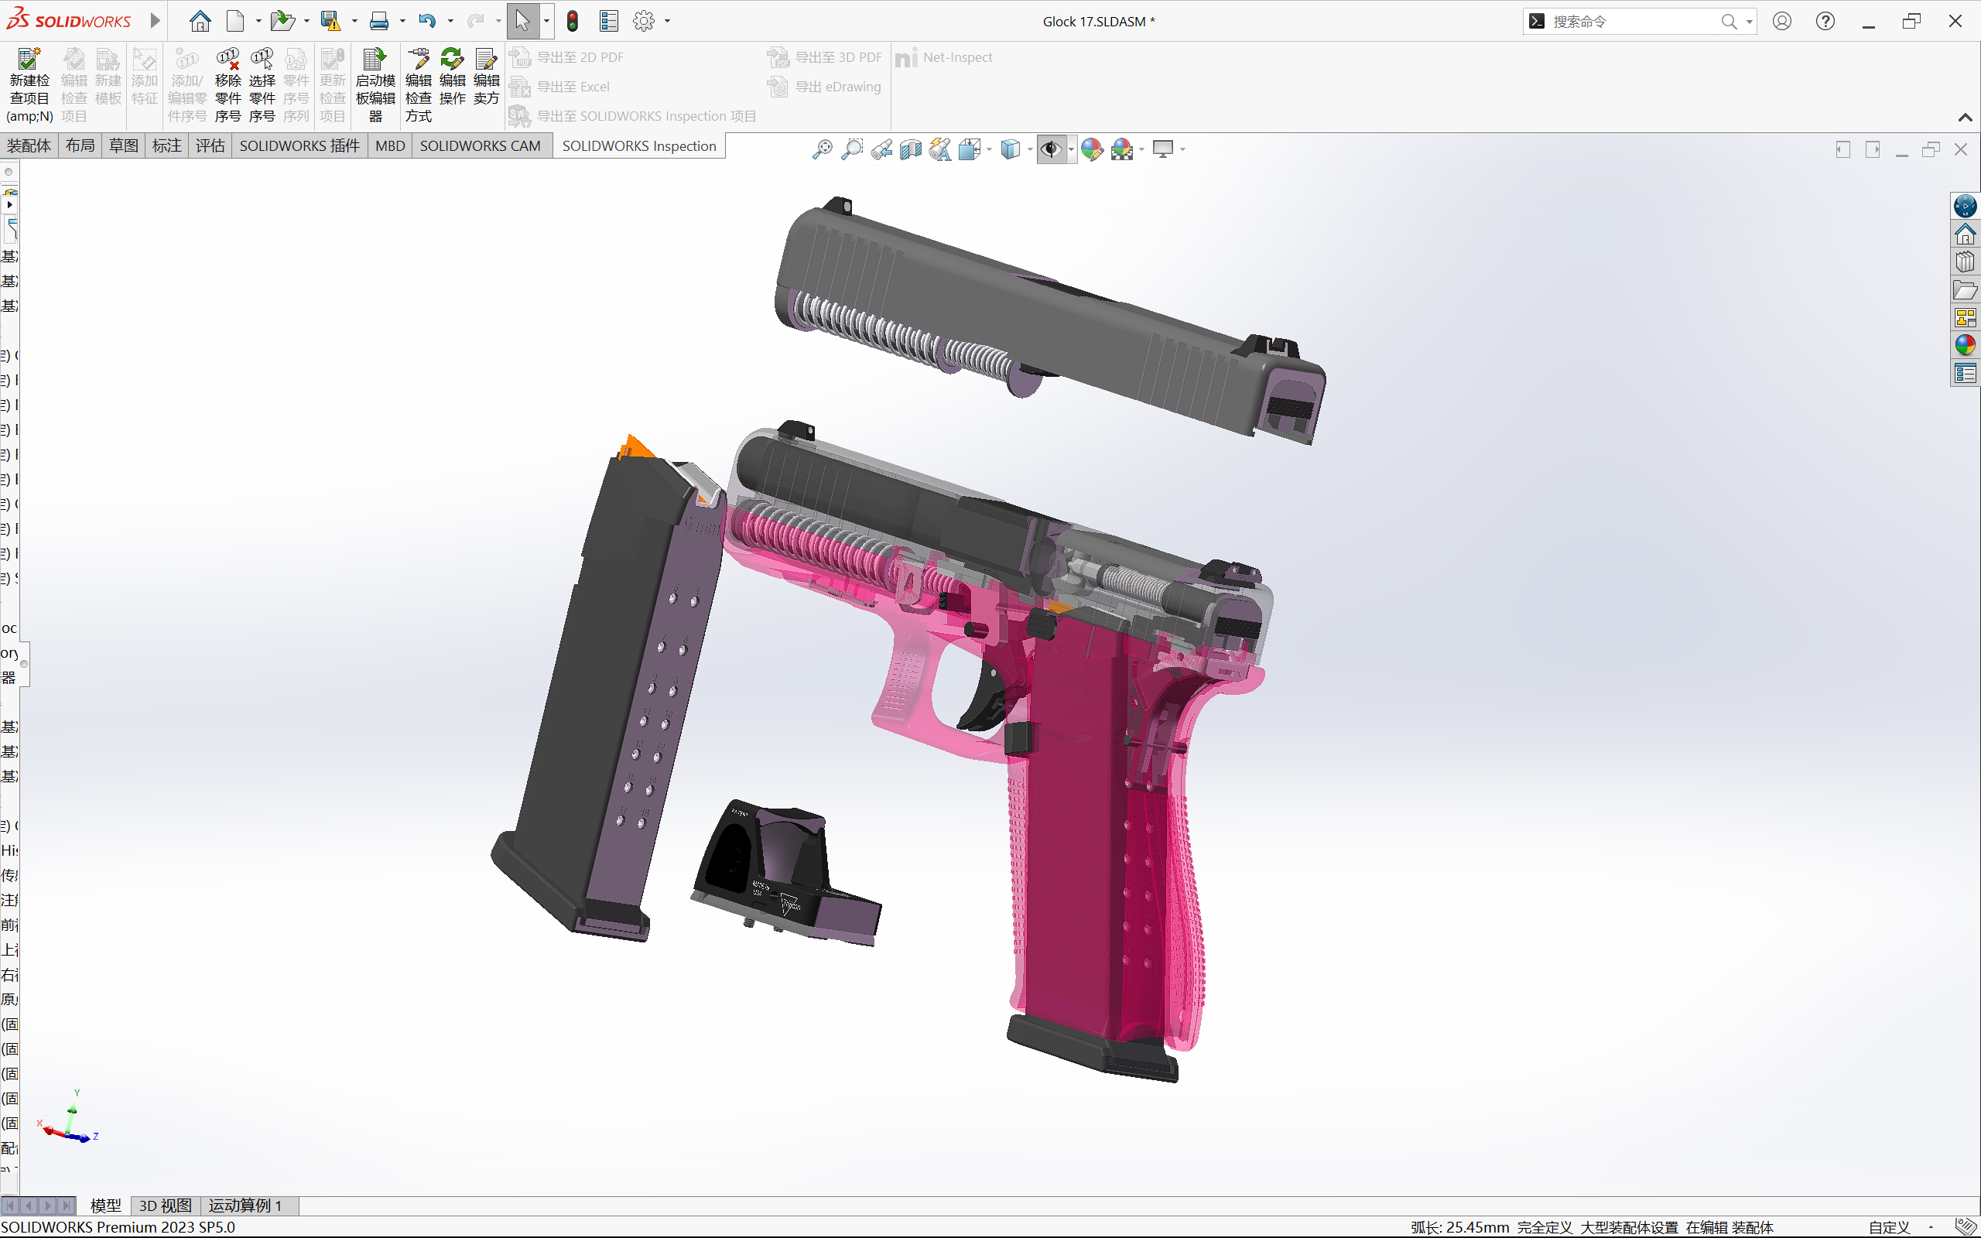Open File Explorer task pane folder

tap(1965, 290)
